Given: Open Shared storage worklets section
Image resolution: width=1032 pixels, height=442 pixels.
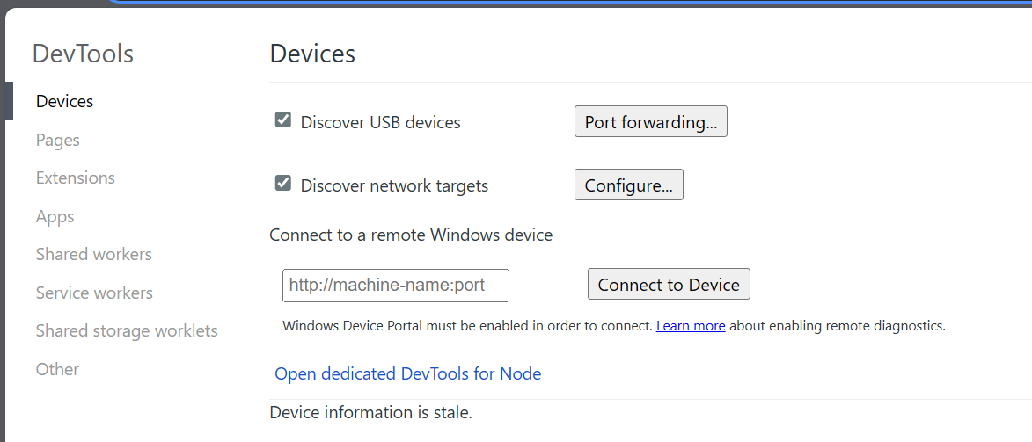Looking at the screenshot, I should point(127,331).
